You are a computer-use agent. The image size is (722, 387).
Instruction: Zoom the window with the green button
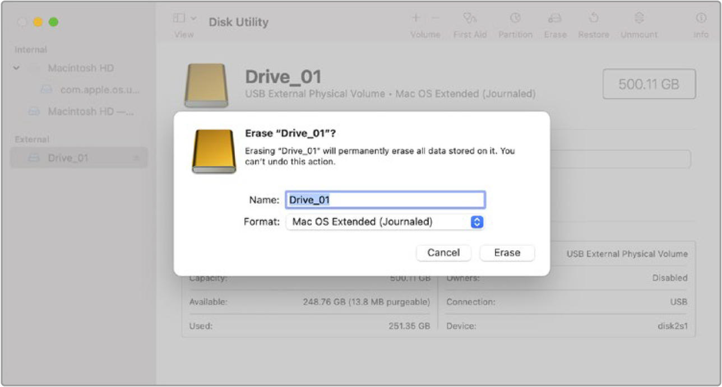[x=53, y=22]
